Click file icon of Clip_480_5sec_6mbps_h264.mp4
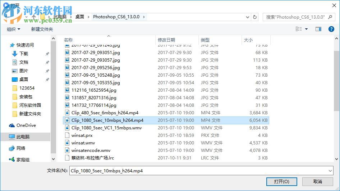Viewport: 340px width, 191px height. pos(67,113)
